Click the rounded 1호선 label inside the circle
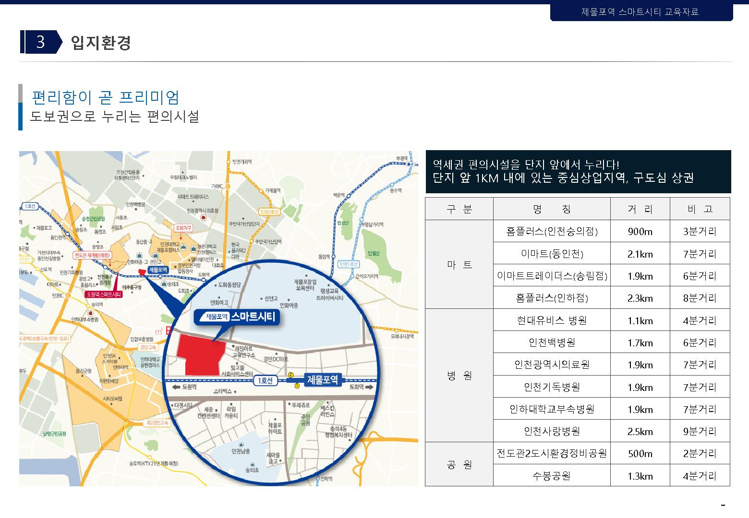This screenshot has width=749, height=518. 265,381
